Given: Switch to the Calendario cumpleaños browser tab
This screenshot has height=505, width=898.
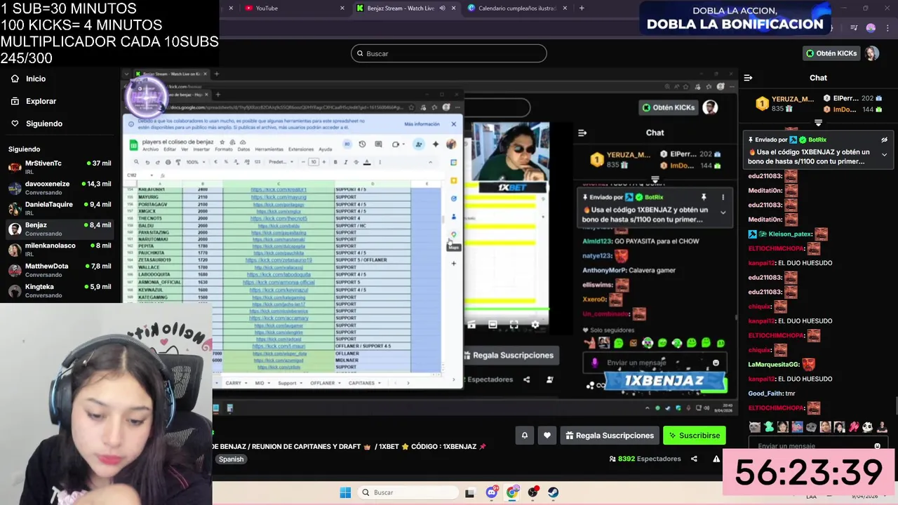Looking at the screenshot, I should (x=516, y=8).
